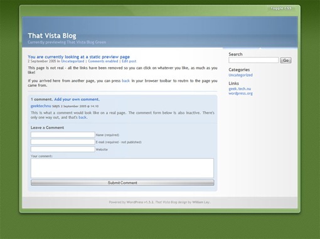Viewport: 320px width, 239px height.
Task: Select the Edit post link
Action: pyautogui.click(x=129, y=61)
